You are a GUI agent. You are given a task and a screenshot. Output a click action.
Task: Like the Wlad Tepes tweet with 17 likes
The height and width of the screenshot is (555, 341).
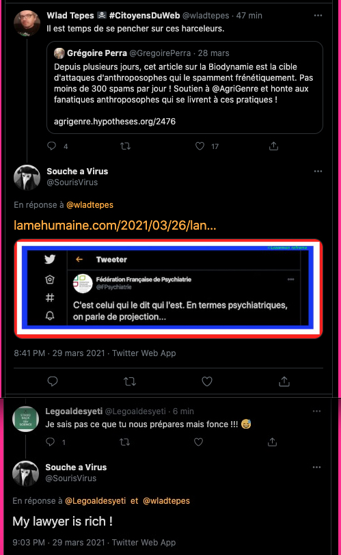pyautogui.click(x=200, y=146)
